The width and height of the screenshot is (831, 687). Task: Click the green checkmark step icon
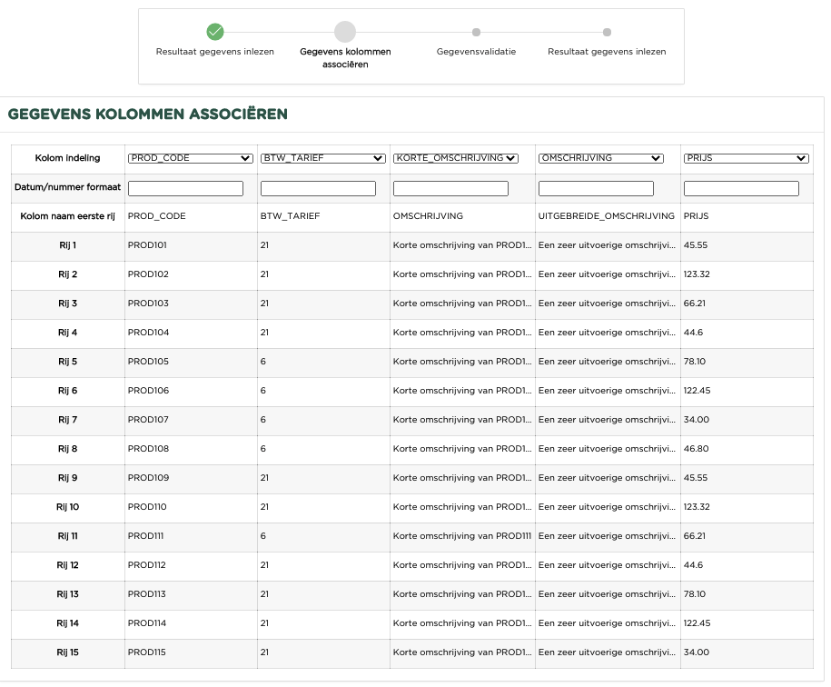(215, 32)
